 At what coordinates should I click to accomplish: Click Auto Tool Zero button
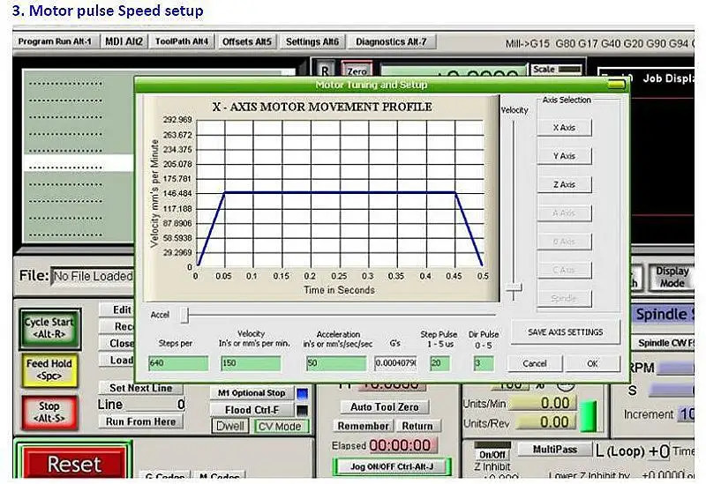[385, 407]
